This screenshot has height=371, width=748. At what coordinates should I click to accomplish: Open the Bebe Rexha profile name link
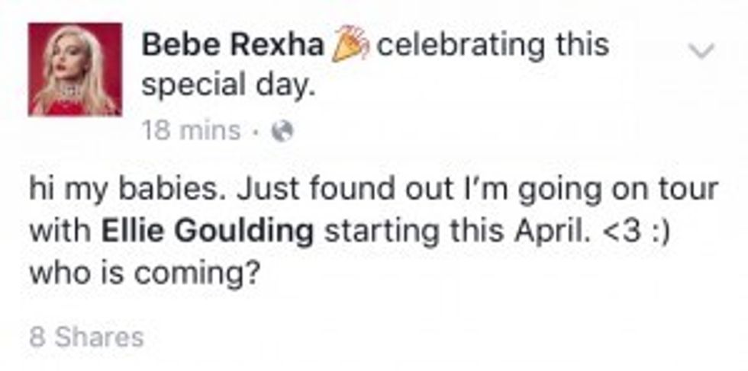click(233, 45)
